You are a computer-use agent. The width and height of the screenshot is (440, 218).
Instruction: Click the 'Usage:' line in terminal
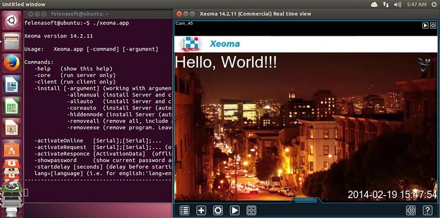(x=91, y=49)
